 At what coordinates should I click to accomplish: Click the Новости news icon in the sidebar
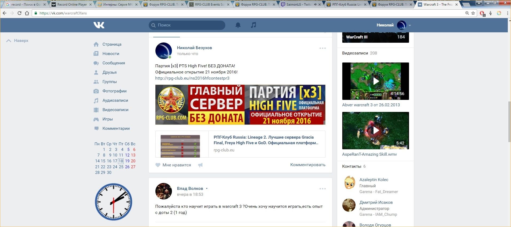click(x=96, y=54)
